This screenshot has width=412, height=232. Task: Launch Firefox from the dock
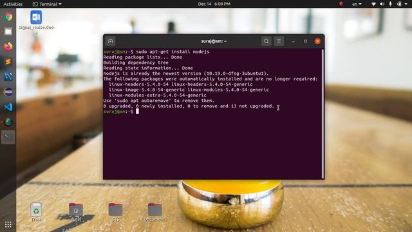8,46
